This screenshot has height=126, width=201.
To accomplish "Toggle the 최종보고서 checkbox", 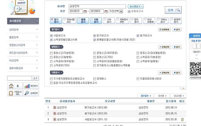I will tap(129, 12).
